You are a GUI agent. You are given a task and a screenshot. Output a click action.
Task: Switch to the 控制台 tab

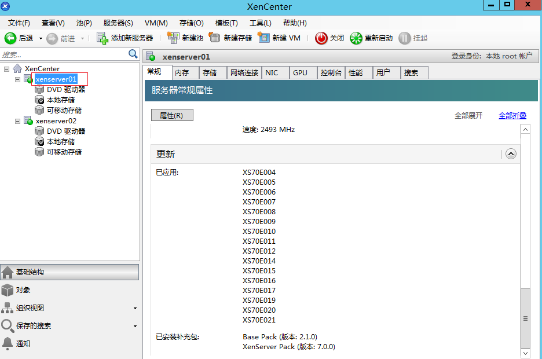(x=331, y=73)
